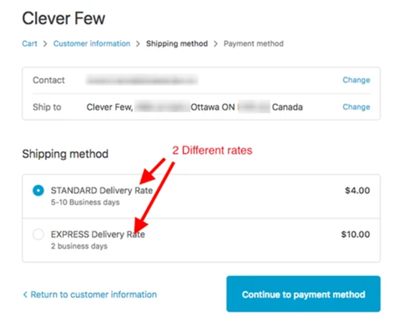Click the chevron after the Cart breadcrumb
This screenshot has width=400, height=325.
tap(45, 44)
